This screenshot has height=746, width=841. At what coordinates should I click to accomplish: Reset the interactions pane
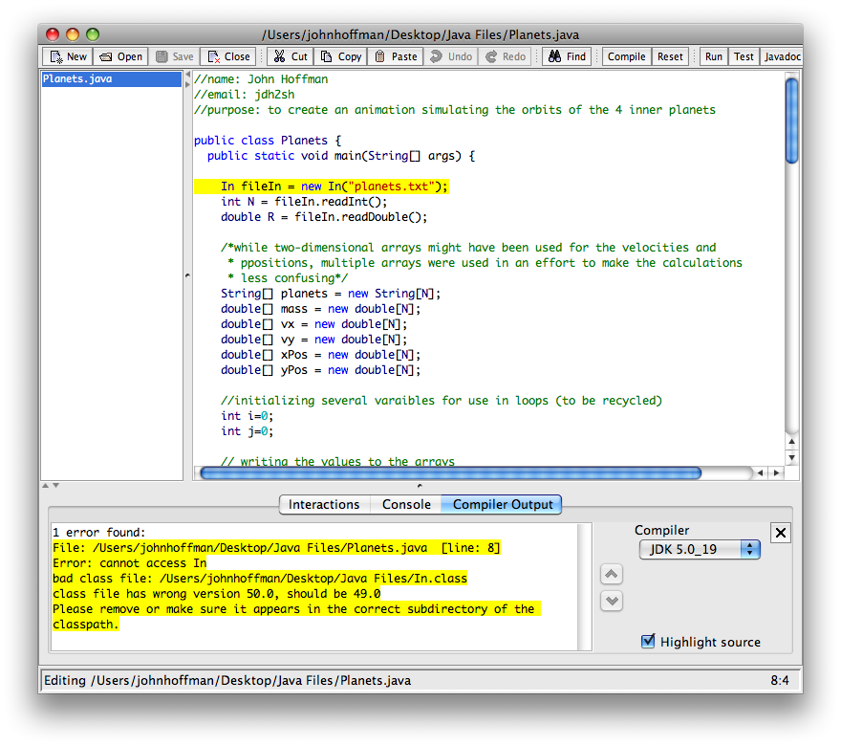tap(670, 56)
